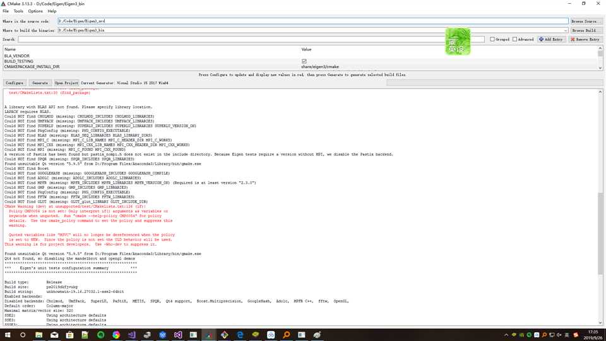
Task: Click the Remove Entry button
Action: pyautogui.click(x=585, y=39)
